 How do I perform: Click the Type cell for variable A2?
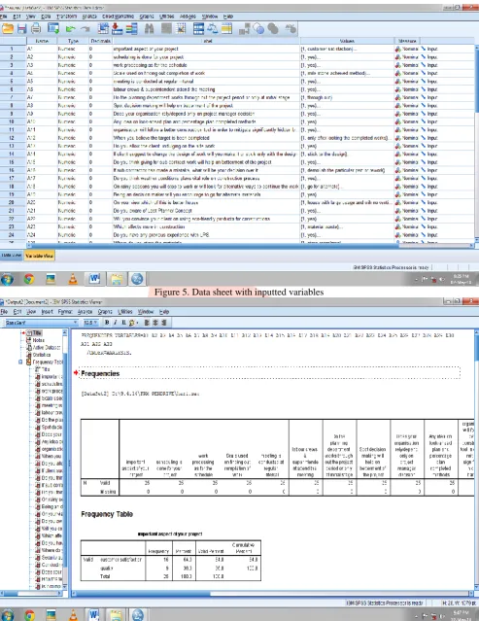click(x=73, y=57)
